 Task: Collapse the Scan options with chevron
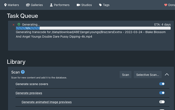tap(167, 75)
